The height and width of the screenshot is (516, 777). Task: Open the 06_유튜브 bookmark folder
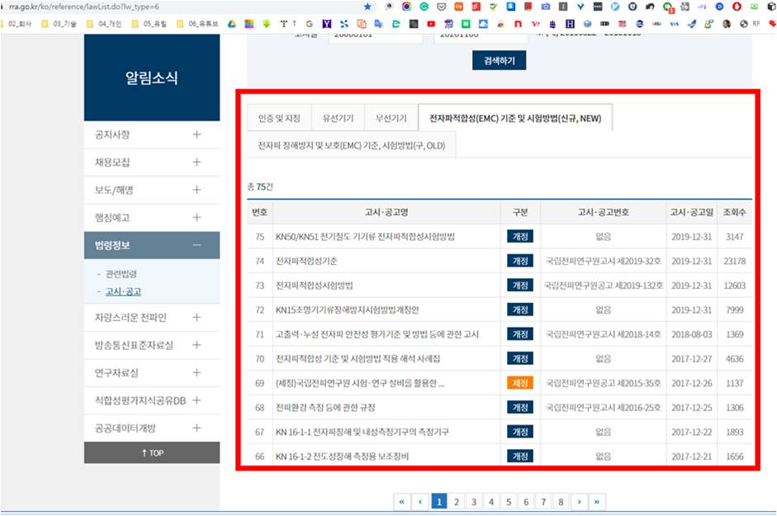click(197, 24)
